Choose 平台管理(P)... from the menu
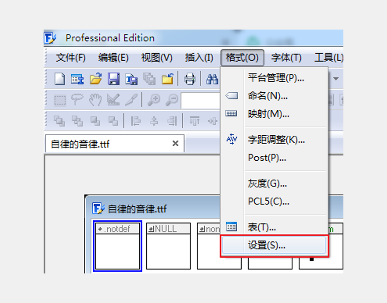 point(274,78)
